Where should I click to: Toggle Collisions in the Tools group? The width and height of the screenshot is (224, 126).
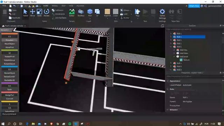click(x=57, y=10)
